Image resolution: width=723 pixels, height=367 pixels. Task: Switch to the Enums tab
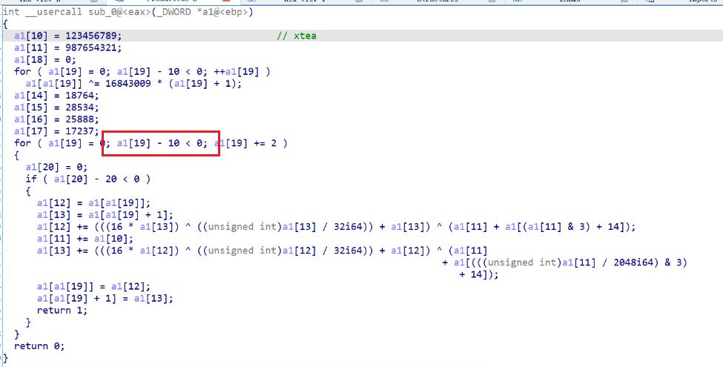[570, 1]
